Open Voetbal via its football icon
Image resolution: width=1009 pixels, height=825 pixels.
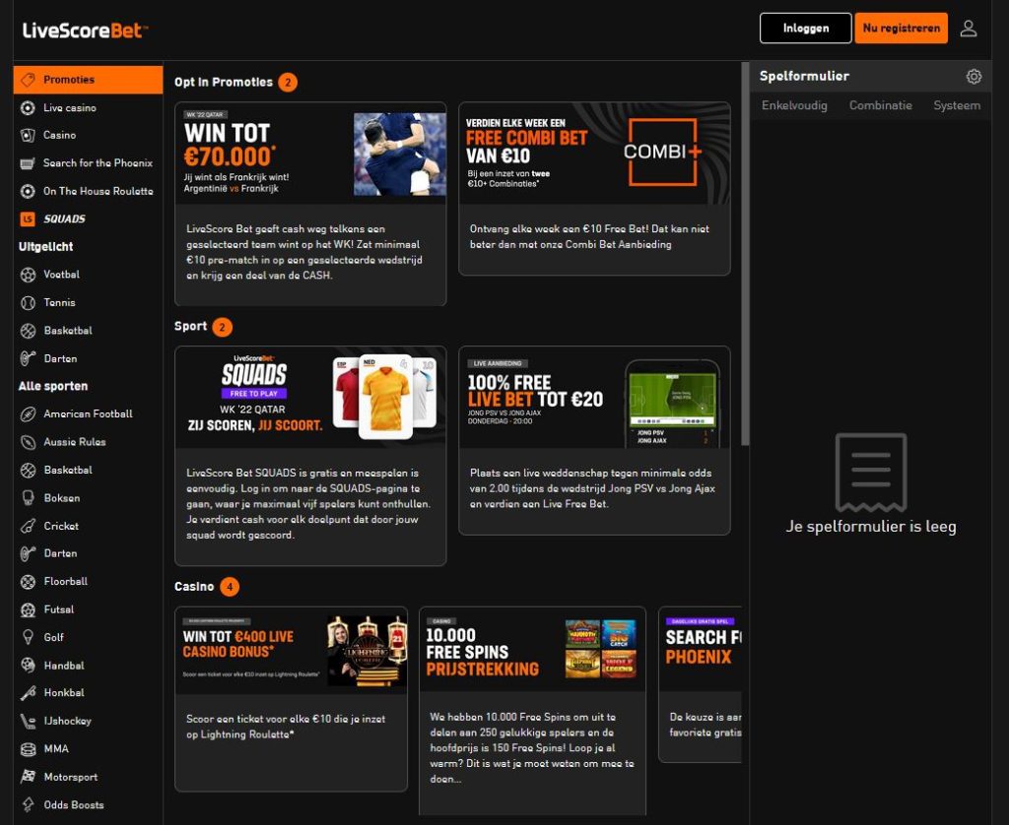(28, 275)
